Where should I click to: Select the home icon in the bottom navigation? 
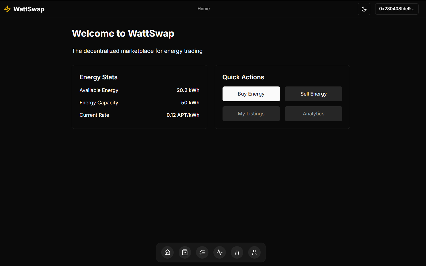167,252
